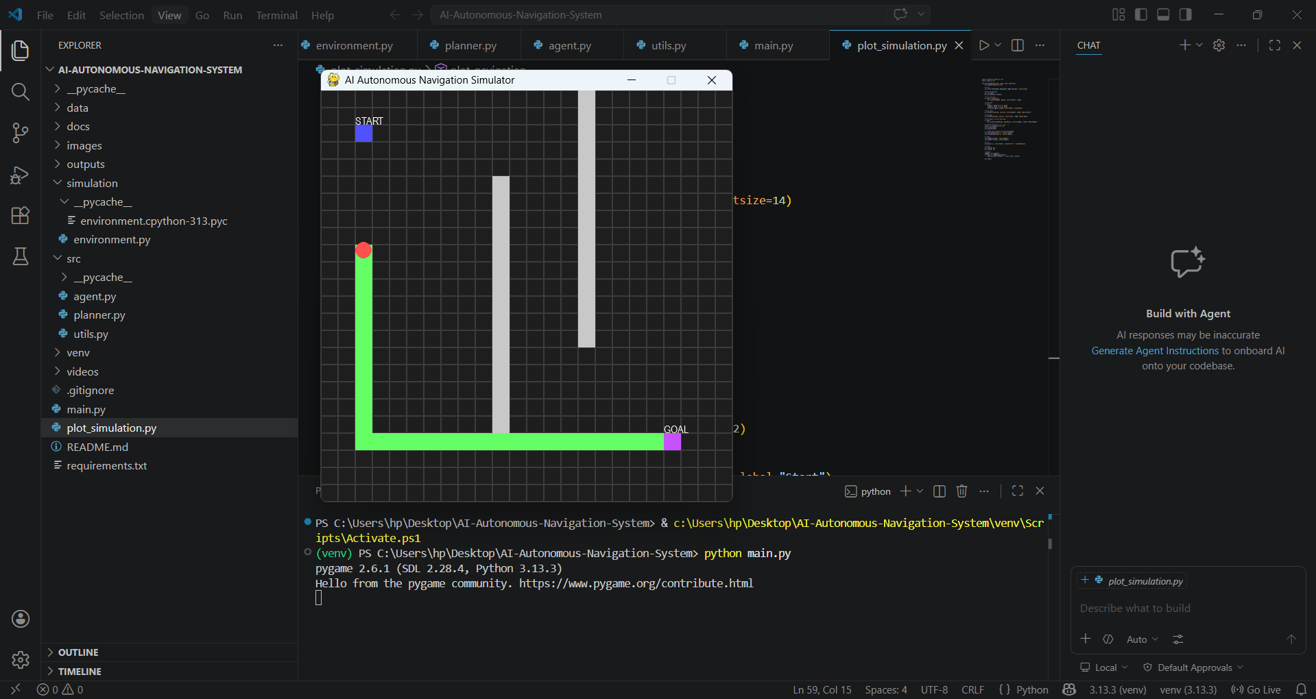Toggle the primary side bar layout
The width and height of the screenshot is (1316, 699).
point(1141,14)
